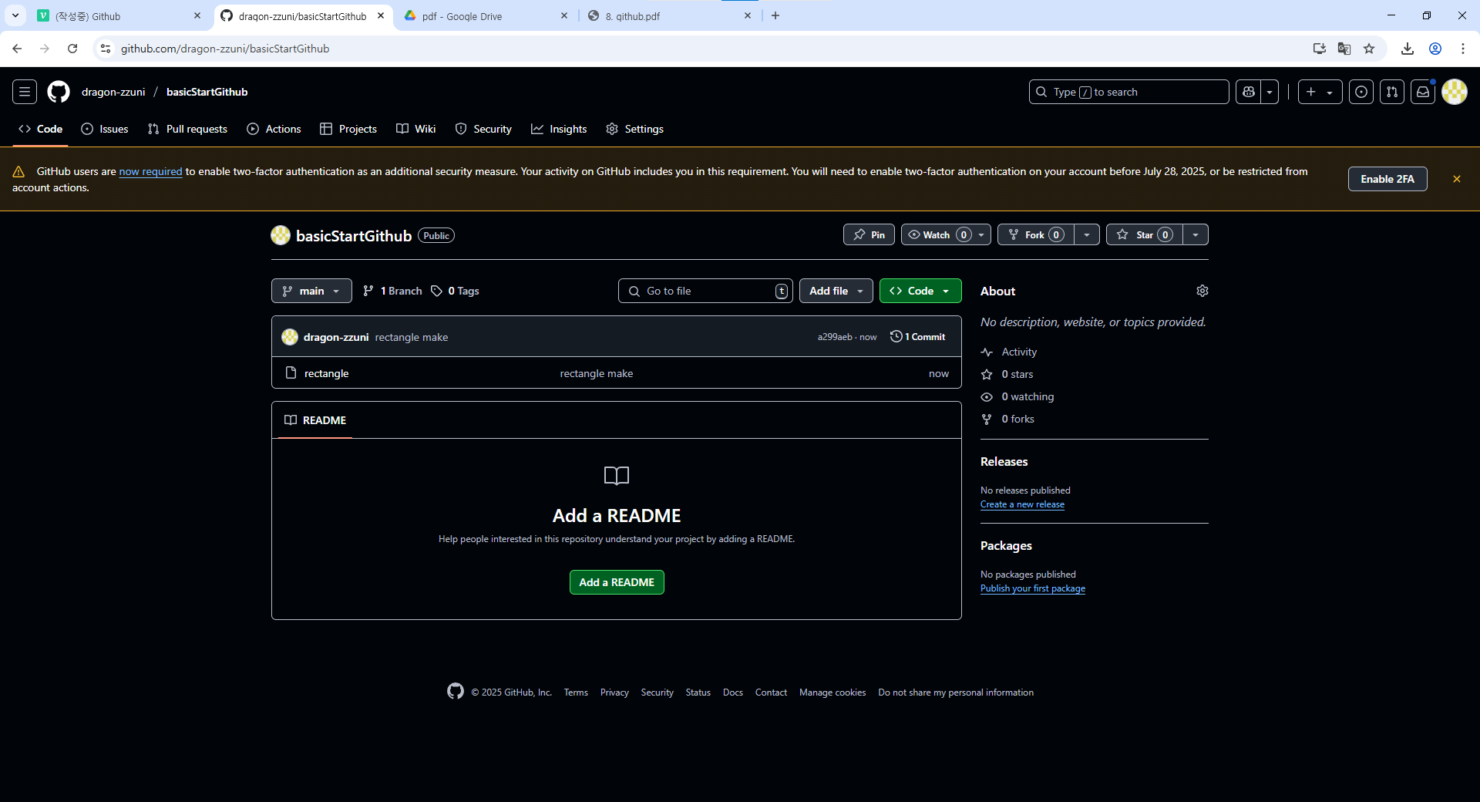Image resolution: width=1480 pixels, height=802 pixels.
Task: Open the Projects tab
Action: [x=348, y=129]
